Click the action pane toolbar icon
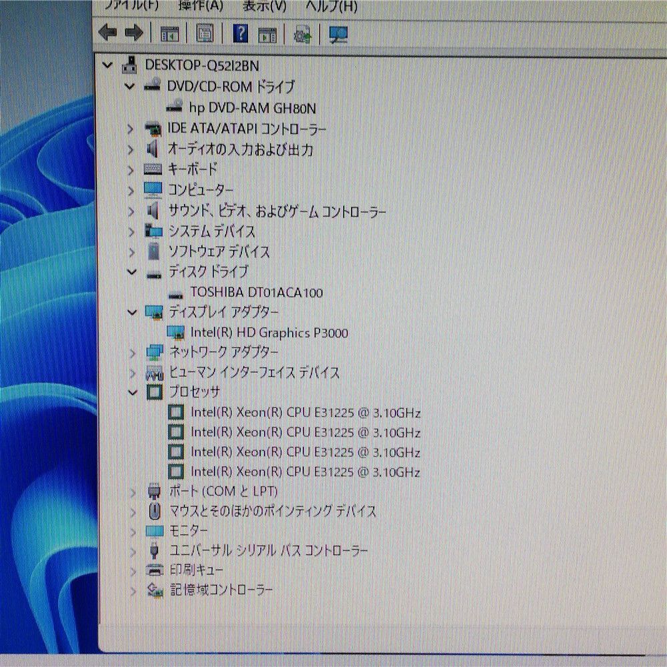The width and height of the screenshot is (667, 667). 267,34
